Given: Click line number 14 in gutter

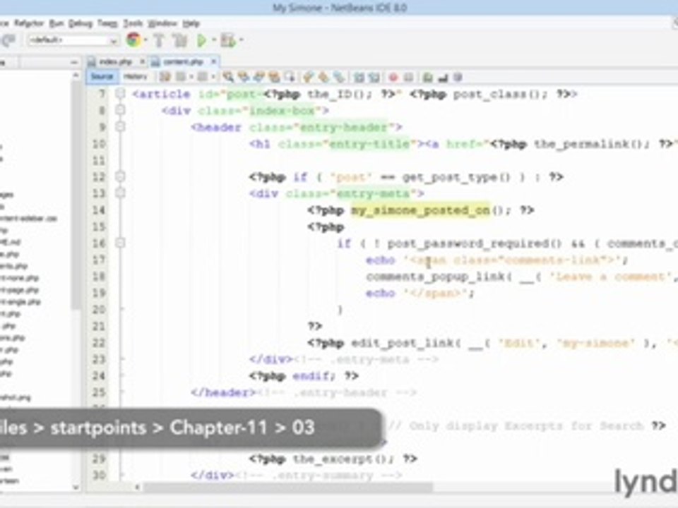Looking at the screenshot, I should click(99, 210).
